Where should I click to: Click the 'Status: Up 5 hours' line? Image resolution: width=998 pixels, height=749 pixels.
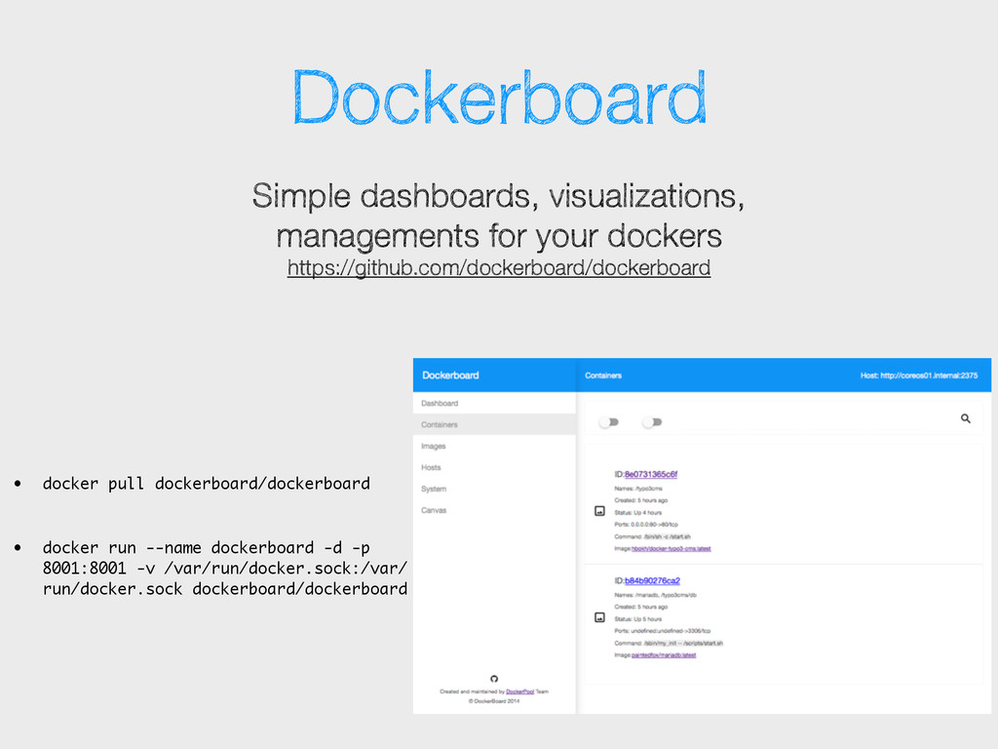pos(637,619)
